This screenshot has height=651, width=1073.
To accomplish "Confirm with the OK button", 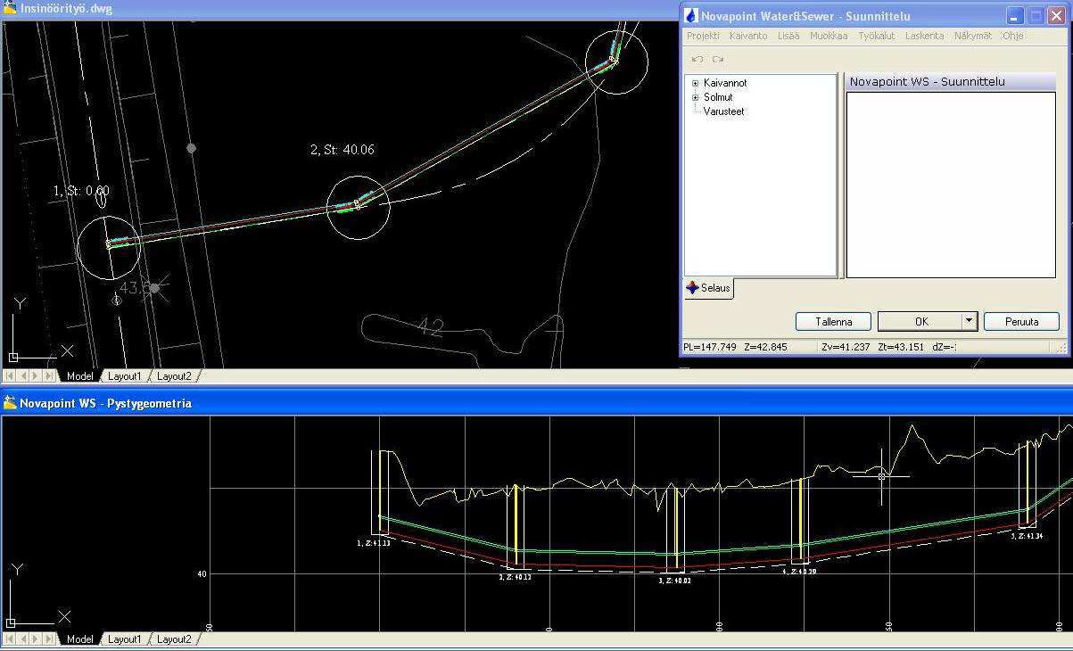I will tap(920, 321).
